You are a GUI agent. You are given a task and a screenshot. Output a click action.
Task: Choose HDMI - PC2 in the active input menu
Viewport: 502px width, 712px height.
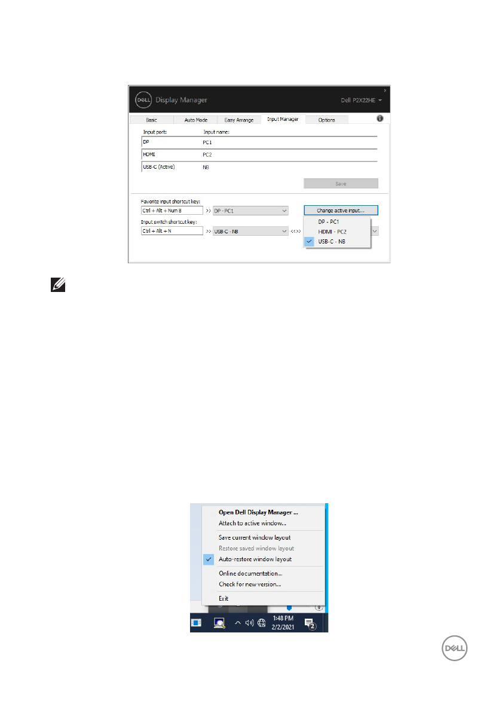338,232
